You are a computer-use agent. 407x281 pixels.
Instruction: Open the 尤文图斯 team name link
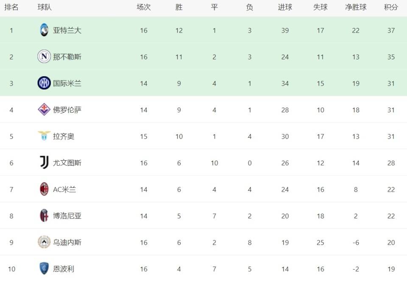67,163
